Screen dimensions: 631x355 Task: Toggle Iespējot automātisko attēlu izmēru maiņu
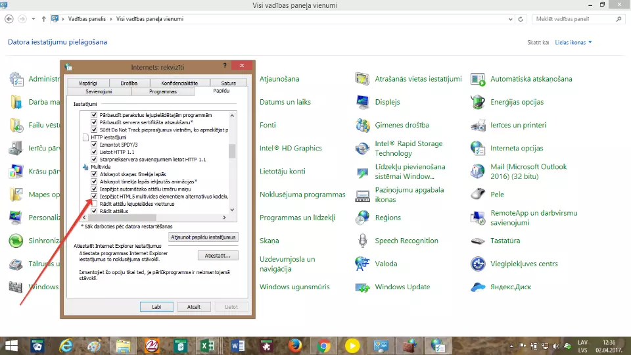pyautogui.click(x=94, y=189)
